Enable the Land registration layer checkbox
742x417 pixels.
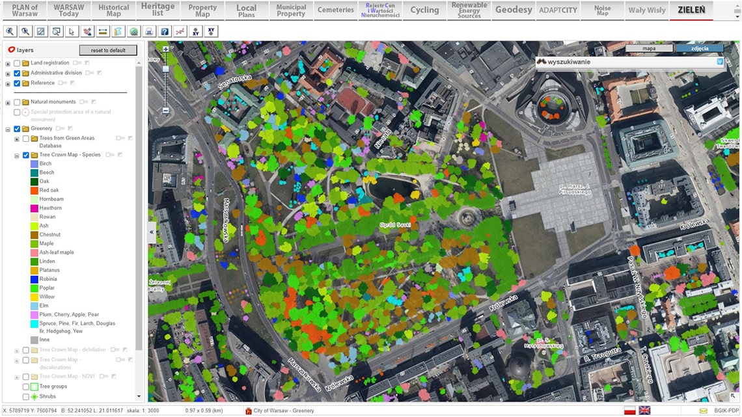(17, 63)
